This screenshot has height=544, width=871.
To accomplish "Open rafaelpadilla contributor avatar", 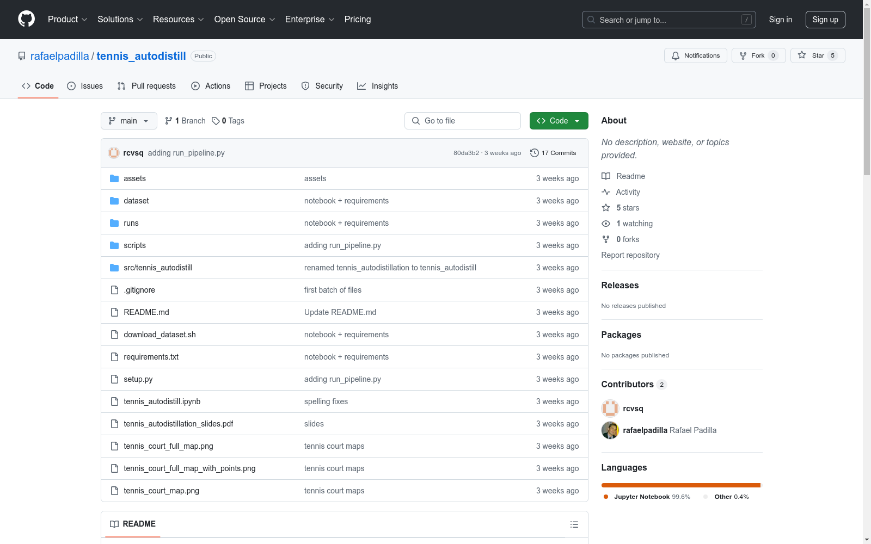I will tap(610, 430).
